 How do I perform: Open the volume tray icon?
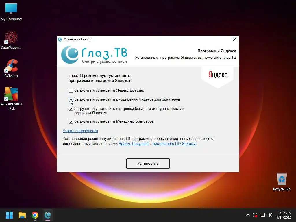[x=270, y=215]
